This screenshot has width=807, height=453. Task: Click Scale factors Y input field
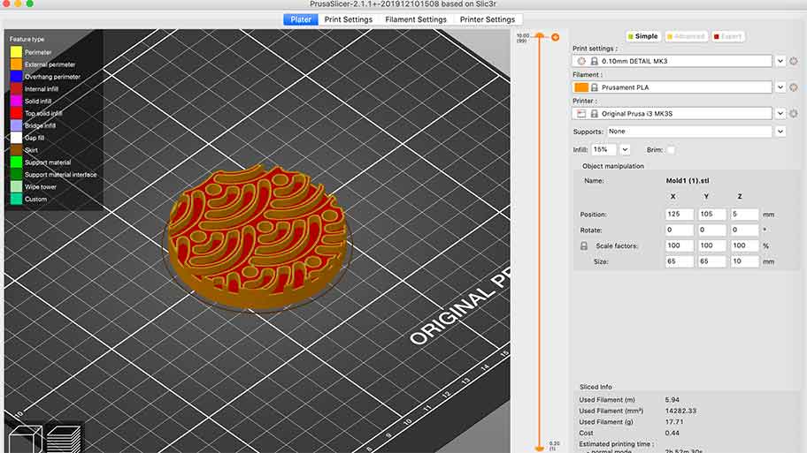click(712, 246)
